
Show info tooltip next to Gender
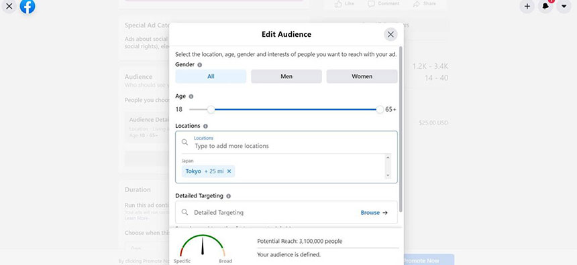click(200, 65)
